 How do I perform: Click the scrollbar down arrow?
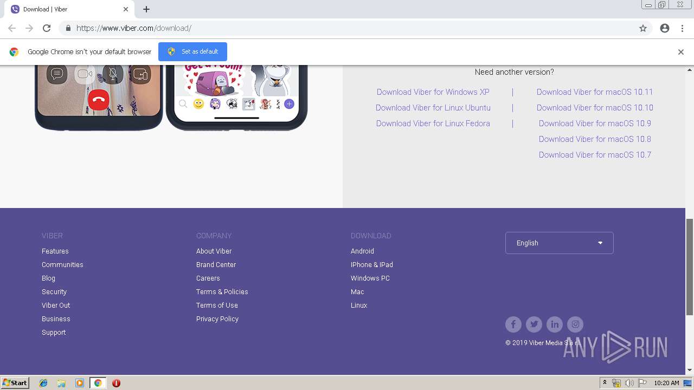tap(690, 370)
